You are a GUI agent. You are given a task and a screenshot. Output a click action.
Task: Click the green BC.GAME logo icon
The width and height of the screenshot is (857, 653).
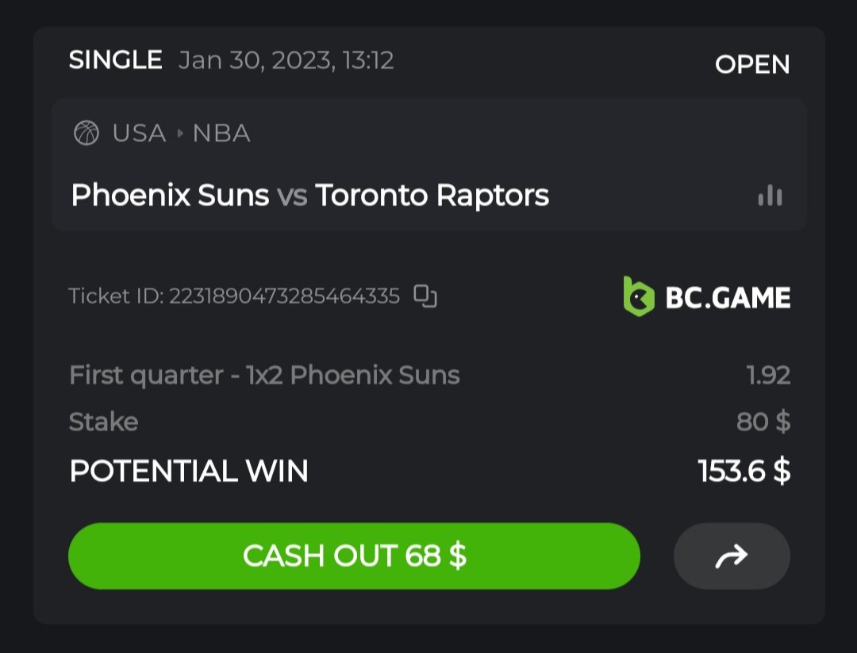639,296
